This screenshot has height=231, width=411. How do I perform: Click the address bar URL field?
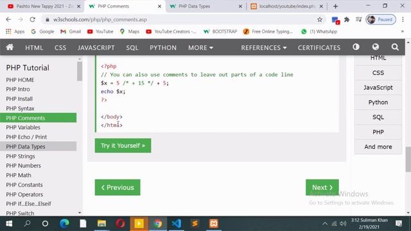click(184, 19)
